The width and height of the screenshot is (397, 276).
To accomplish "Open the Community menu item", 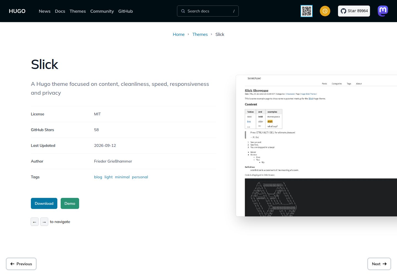I will (102, 11).
